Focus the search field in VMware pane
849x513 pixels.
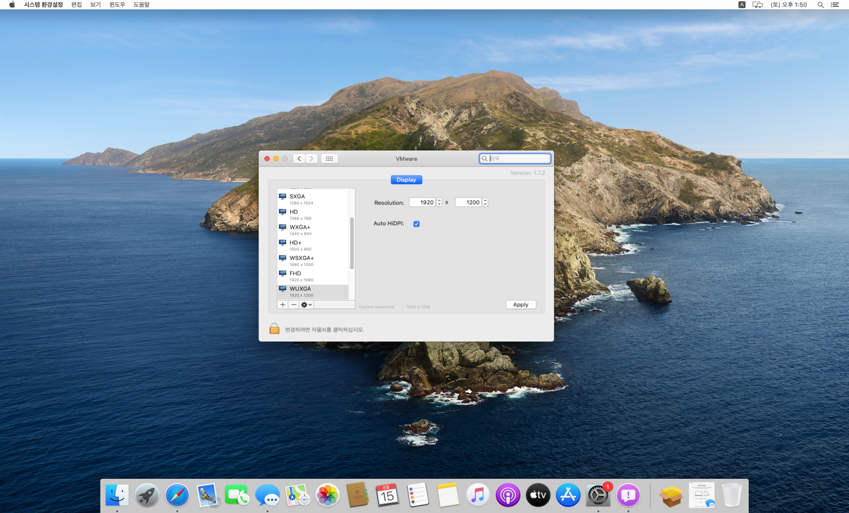pyautogui.click(x=515, y=158)
